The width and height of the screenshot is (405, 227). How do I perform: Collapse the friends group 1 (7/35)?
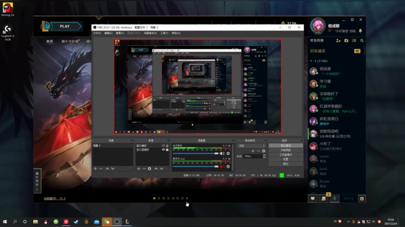tap(311, 61)
